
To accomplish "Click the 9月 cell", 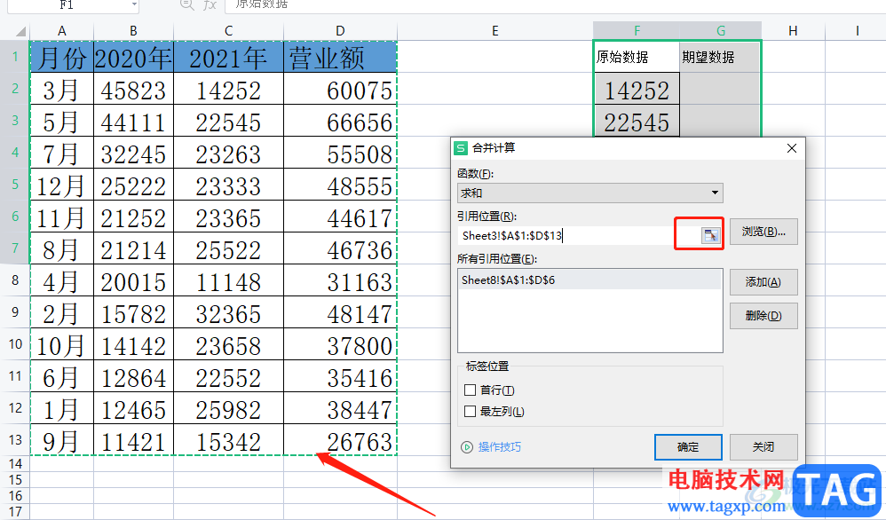I will coord(61,440).
